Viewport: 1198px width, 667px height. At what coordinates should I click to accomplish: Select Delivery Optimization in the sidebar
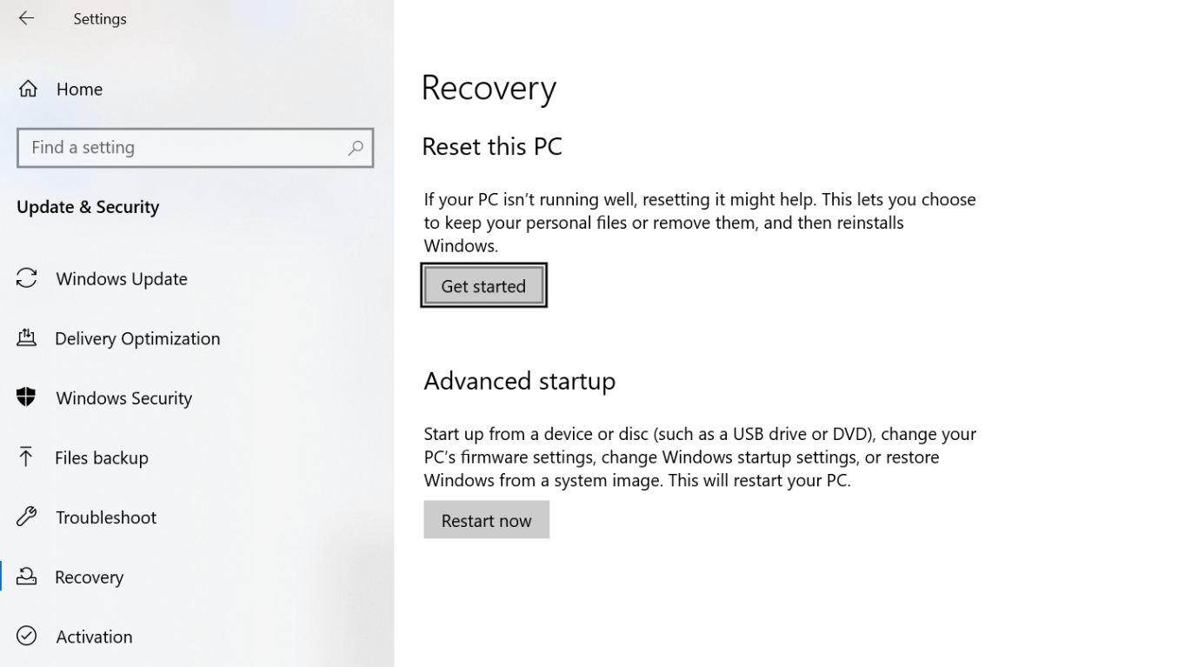(x=136, y=338)
